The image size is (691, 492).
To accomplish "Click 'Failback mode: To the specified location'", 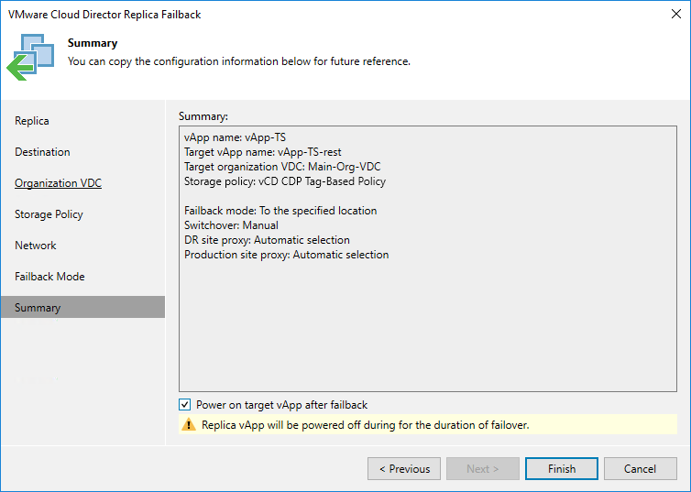I will 280,211.
